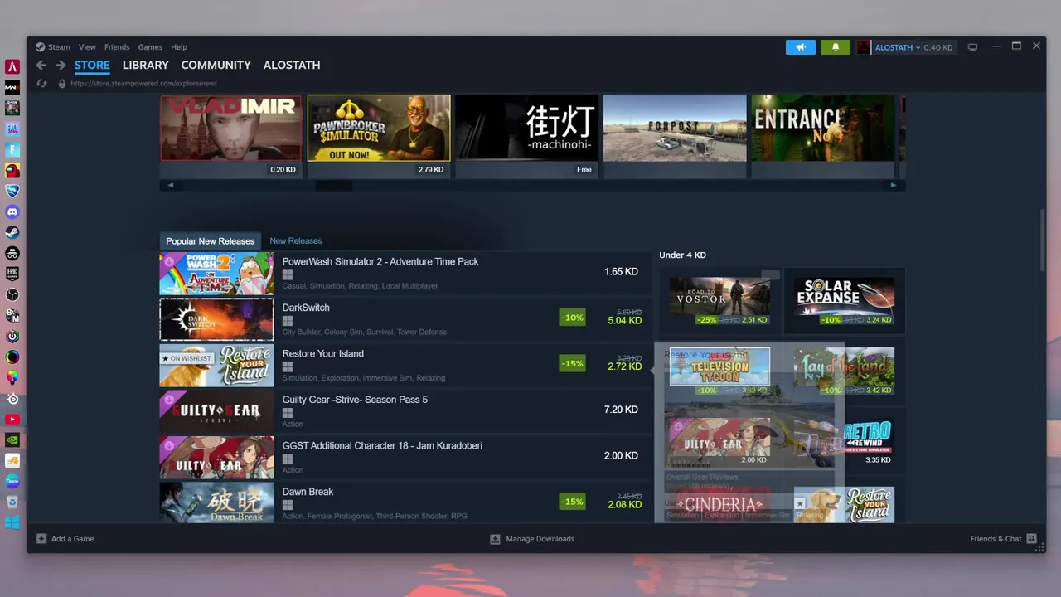
Task: Click the 7.20 KD price
Action: pyautogui.click(x=621, y=410)
